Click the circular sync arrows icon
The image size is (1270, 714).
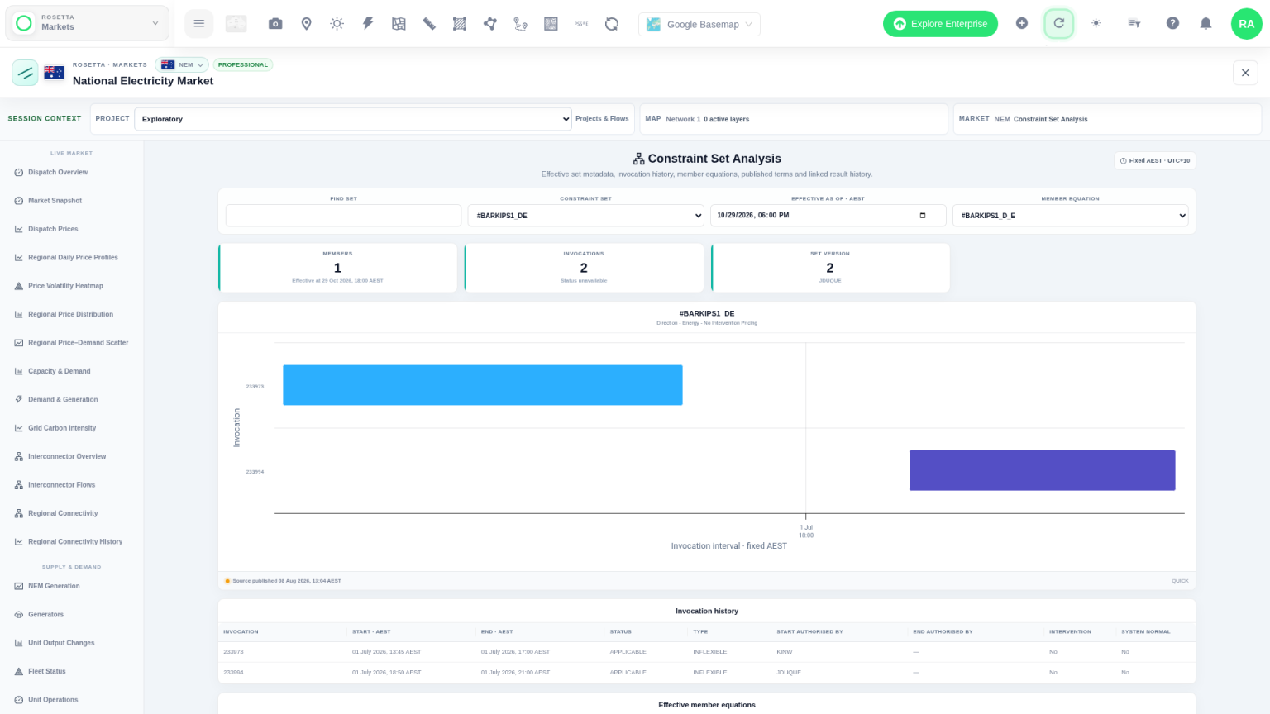point(612,24)
